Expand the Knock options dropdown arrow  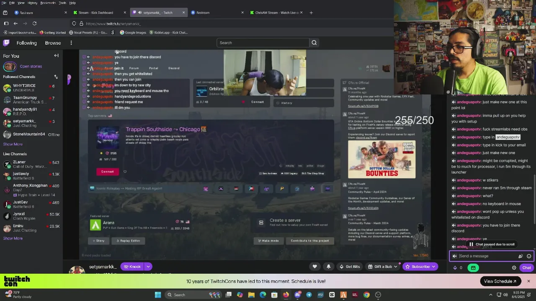pos(148,266)
